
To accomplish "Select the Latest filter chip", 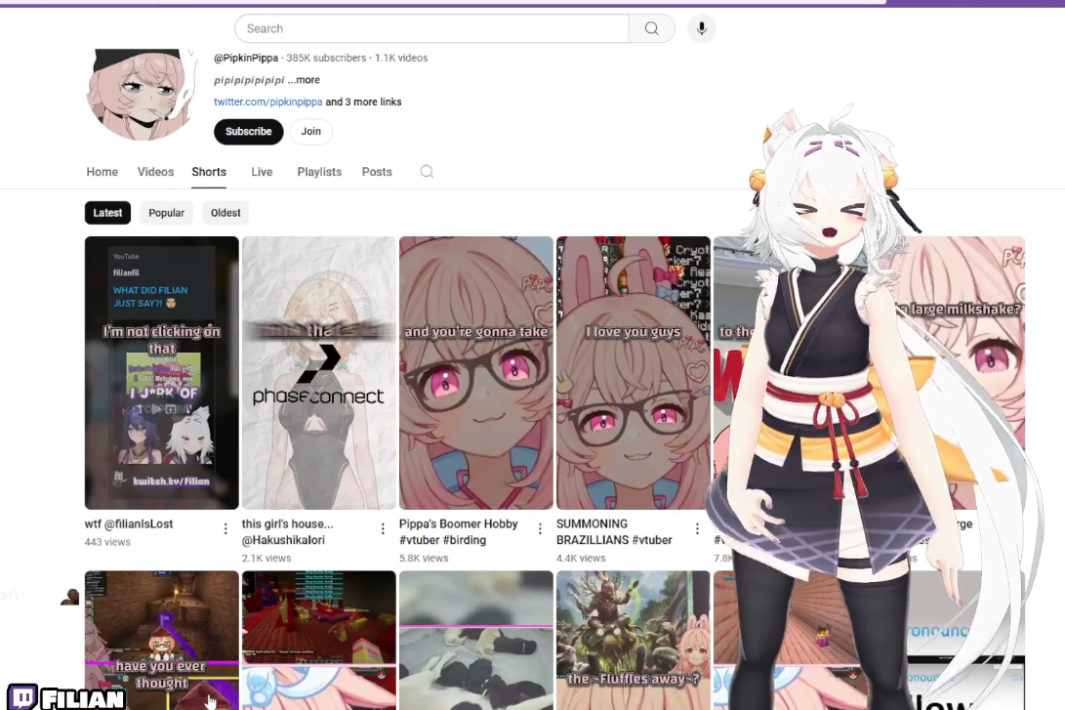I will (107, 213).
